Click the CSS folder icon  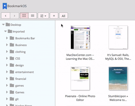pos(12,58)
